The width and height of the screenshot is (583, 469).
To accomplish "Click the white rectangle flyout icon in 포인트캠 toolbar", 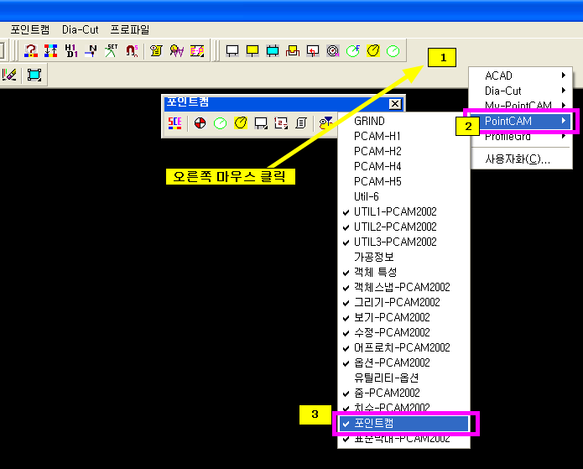I will tap(261, 122).
